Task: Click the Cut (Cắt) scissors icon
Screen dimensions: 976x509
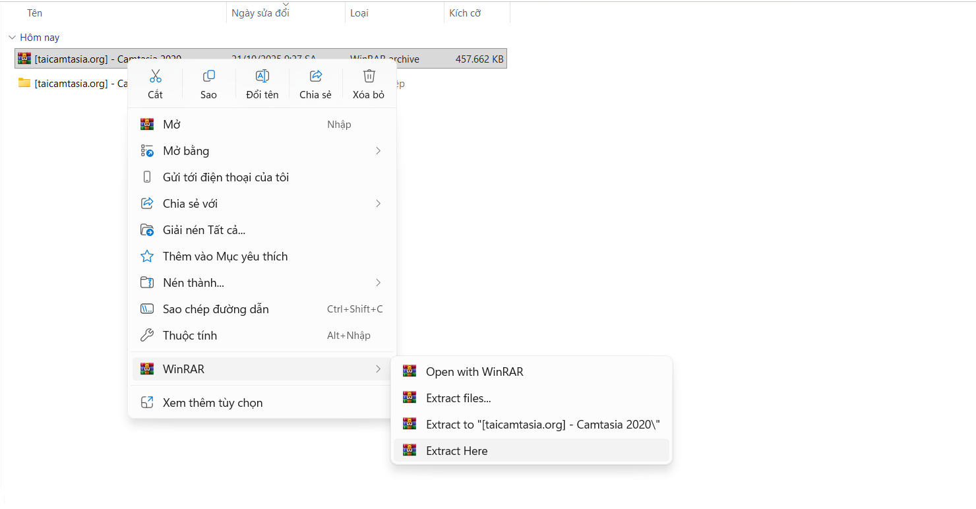Action: click(x=156, y=76)
